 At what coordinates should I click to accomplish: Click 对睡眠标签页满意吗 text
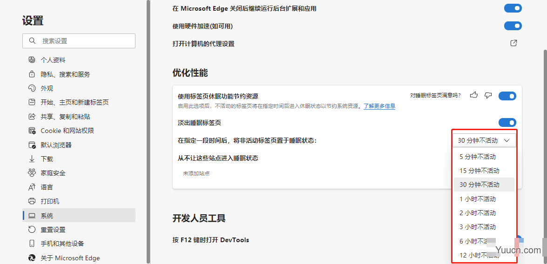click(435, 95)
